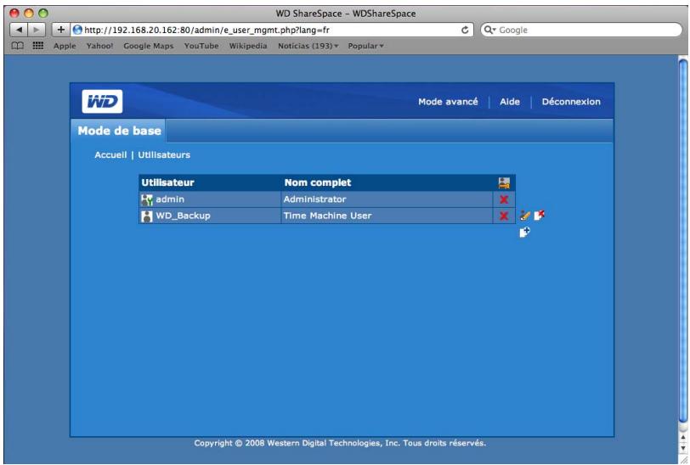The height and width of the screenshot is (465, 690).
Task: Edit user with the pencil icon
Action: coord(524,216)
